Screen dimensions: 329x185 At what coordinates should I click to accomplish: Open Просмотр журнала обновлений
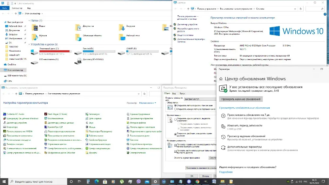pyautogui.click(x=246, y=136)
